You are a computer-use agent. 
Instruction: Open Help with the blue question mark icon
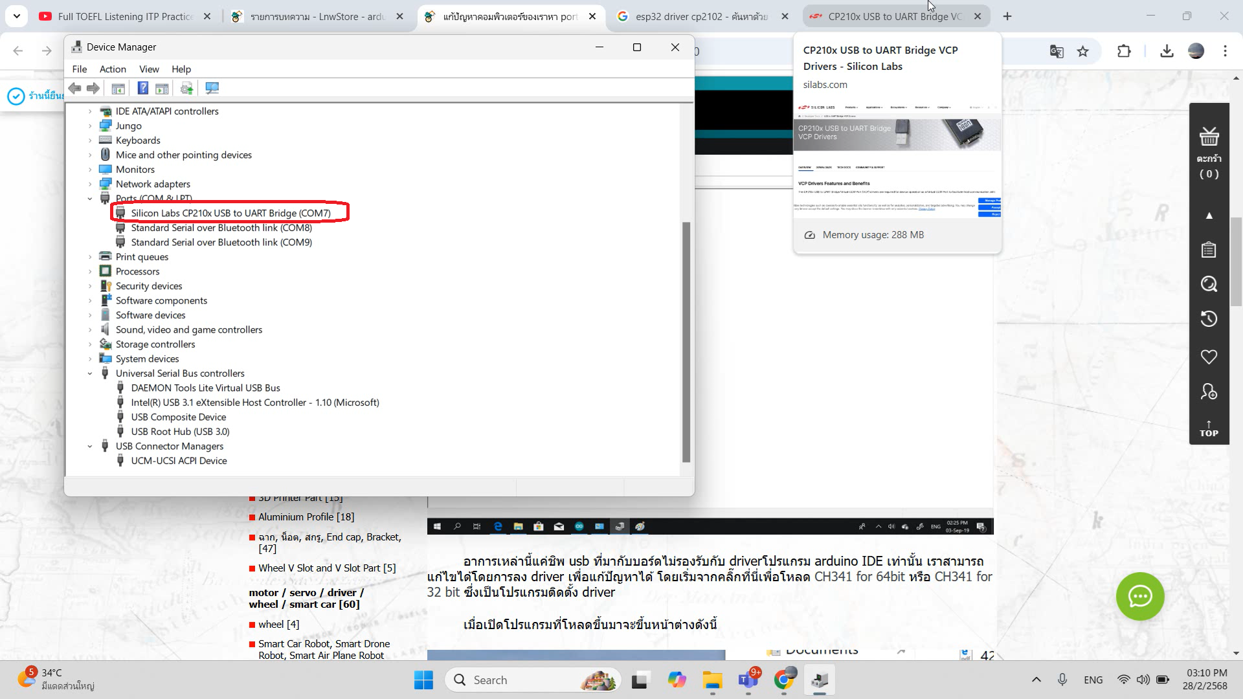(x=143, y=88)
